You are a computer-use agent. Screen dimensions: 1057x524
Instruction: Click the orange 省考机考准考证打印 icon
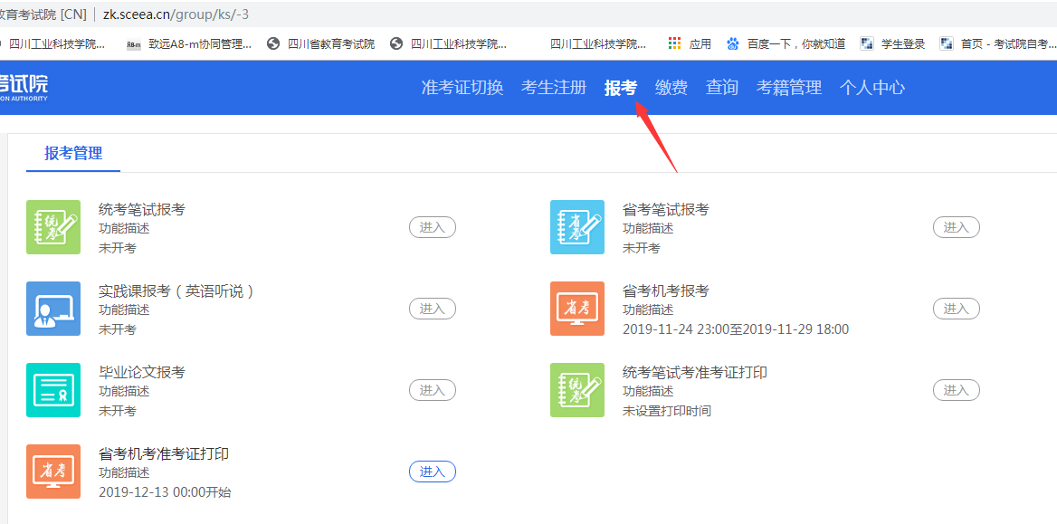(53, 472)
